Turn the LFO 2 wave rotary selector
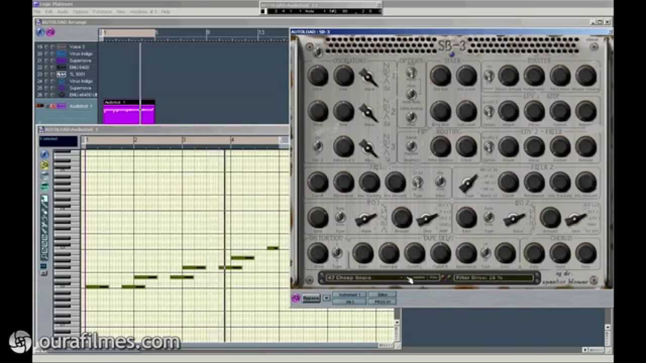Image resolution: width=646 pixels, height=363 pixels. click(514, 219)
